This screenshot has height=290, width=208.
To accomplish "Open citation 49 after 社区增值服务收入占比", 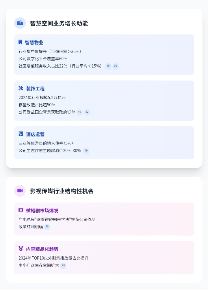I will (108, 66).
